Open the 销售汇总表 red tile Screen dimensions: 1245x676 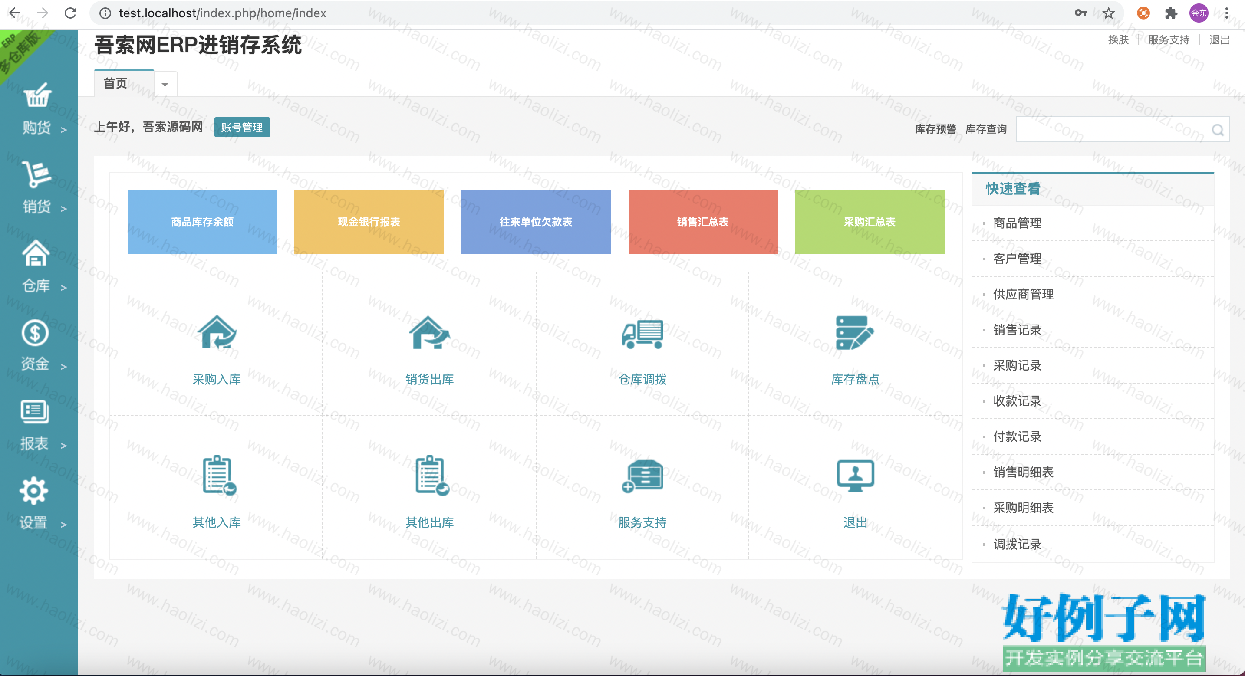[703, 222]
